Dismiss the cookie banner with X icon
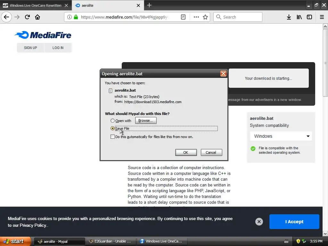The height and width of the screenshot is (246, 328). 259,222
